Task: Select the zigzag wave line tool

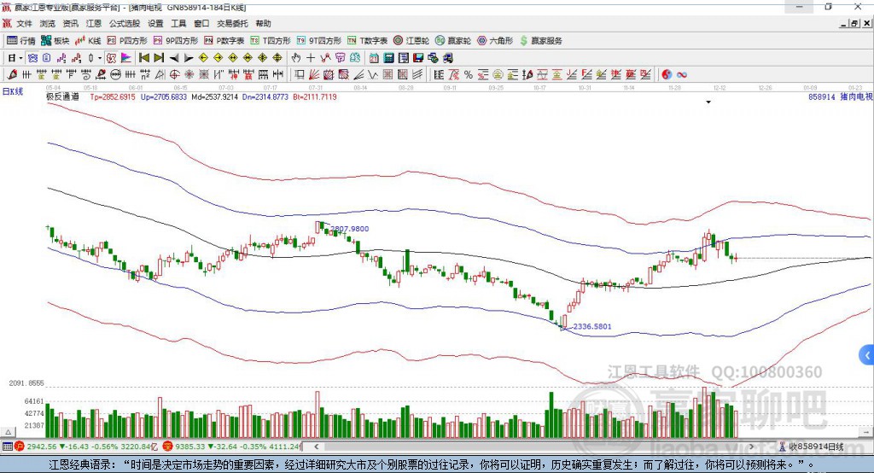Action: tap(373, 75)
